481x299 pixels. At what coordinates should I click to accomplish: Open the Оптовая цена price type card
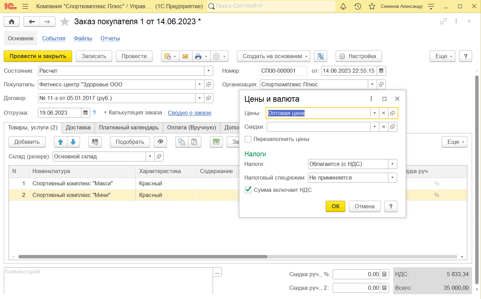coord(392,113)
